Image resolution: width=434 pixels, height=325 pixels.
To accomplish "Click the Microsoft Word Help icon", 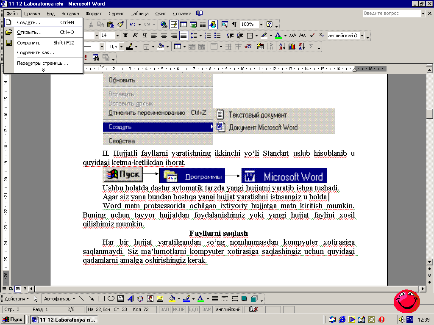I will pyautogui.click(x=269, y=25).
